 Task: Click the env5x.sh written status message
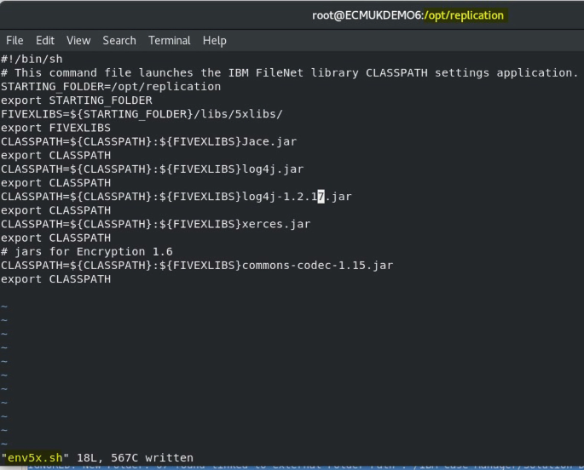pos(97,457)
